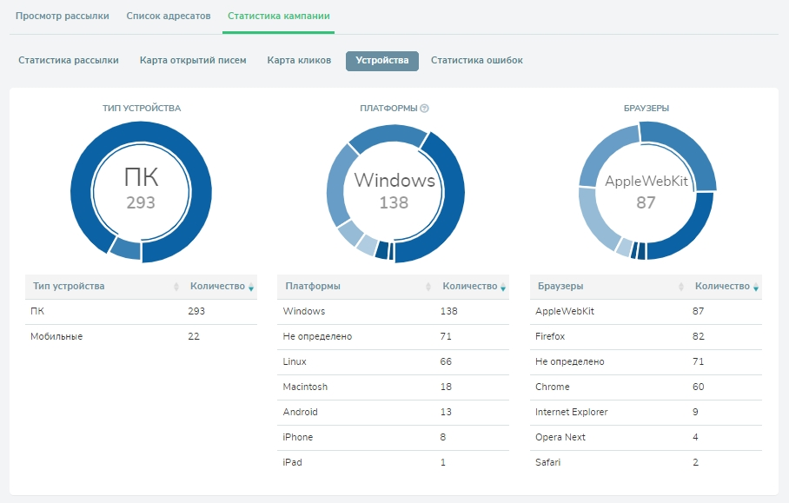Switch to the Список адресатов tab
Screen dimensions: 789x503
169,17
